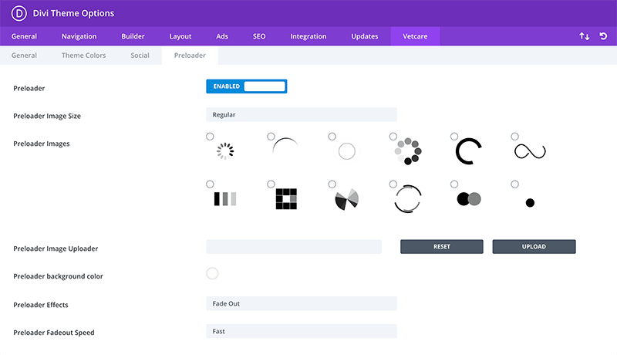Select radio button for broken circle ring
This screenshot has width=617, height=355.
pos(393,184)
